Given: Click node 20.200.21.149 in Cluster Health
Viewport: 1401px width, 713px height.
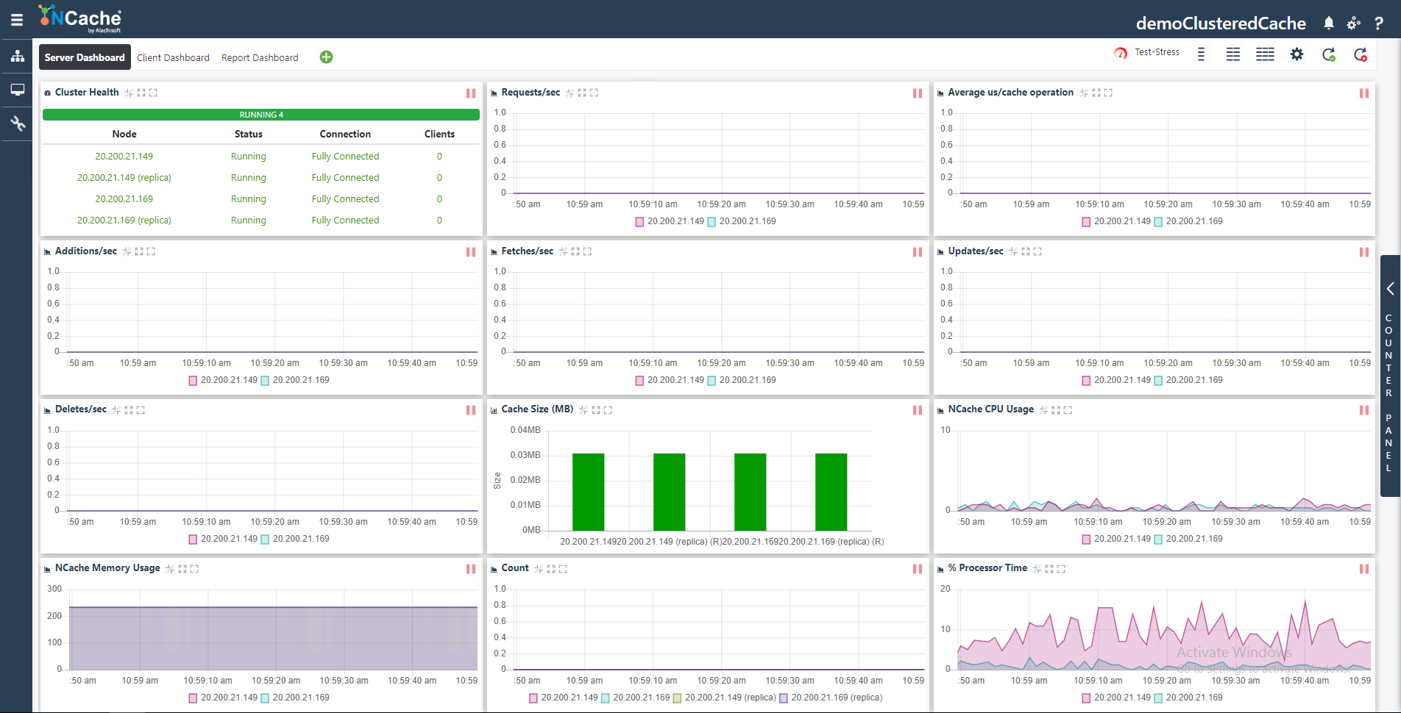Looking at the screenshot, I should 124,157.
